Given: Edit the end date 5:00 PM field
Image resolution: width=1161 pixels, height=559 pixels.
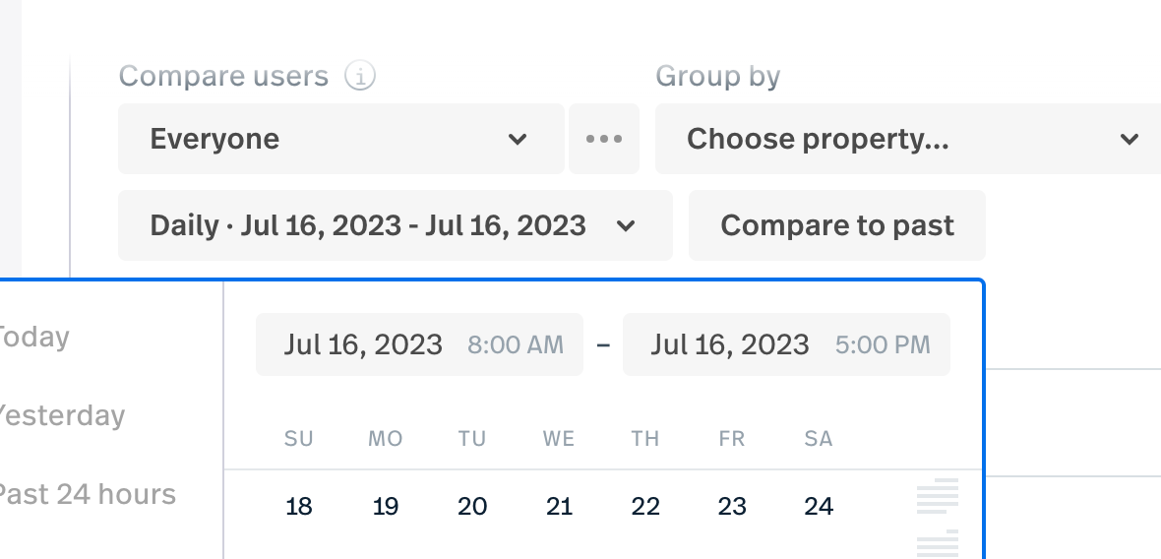Looking at the screenshot, I should pyautogui.click(x=882, y=344).
